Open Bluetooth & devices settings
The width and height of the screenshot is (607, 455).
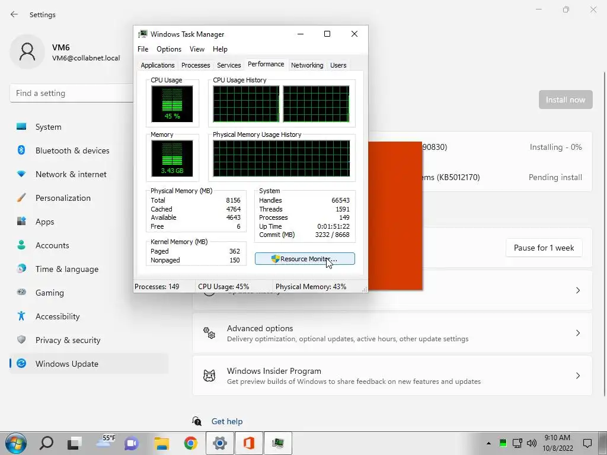pyautogui.click(x=89, y=150)
